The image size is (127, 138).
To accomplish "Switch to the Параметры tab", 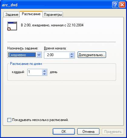I will (53, 15).
